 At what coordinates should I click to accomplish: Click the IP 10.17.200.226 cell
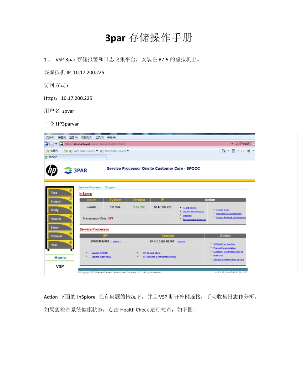pyautogui.click(x=162, y=207)
